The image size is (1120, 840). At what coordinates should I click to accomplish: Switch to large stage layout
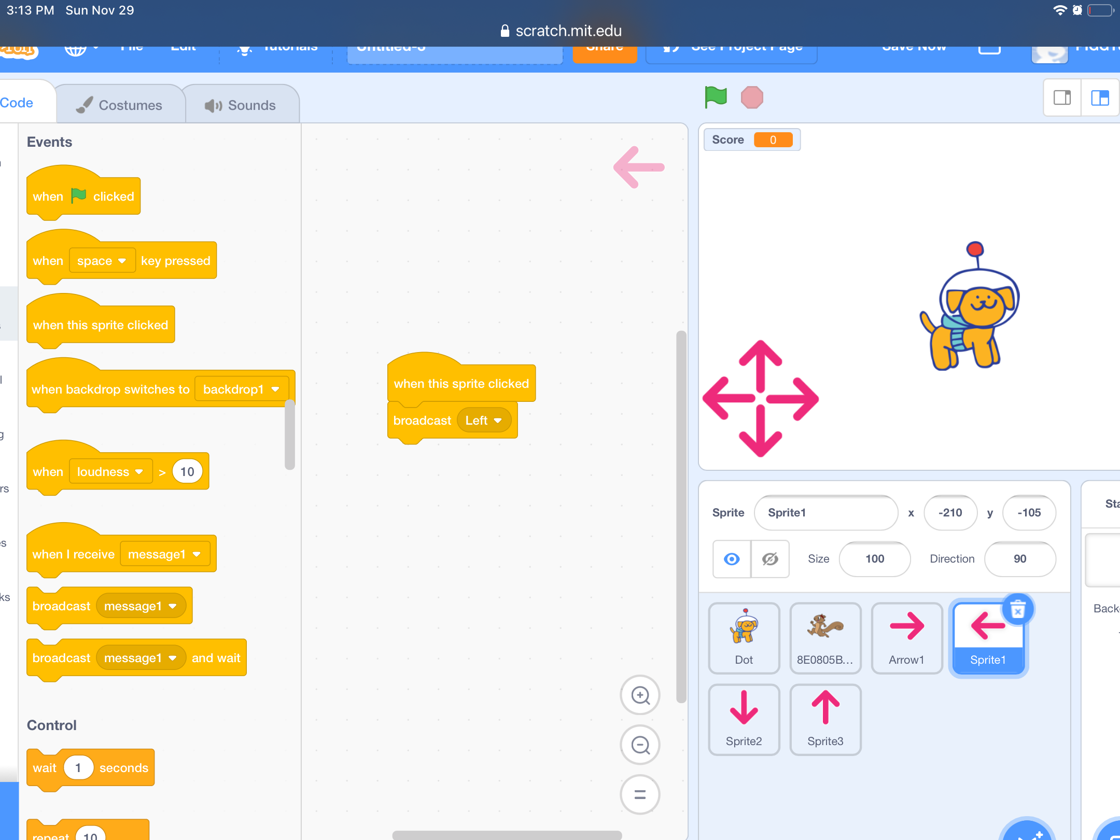(1099, 97)
